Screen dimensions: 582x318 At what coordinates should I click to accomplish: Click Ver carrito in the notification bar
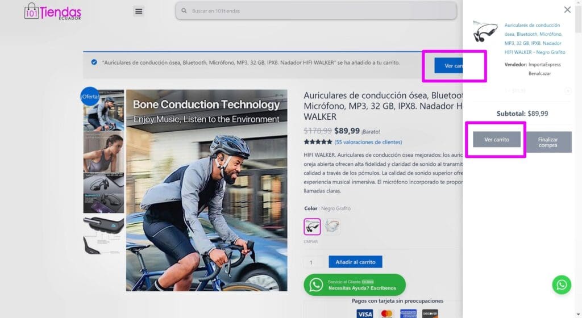(x=449, y=66)
